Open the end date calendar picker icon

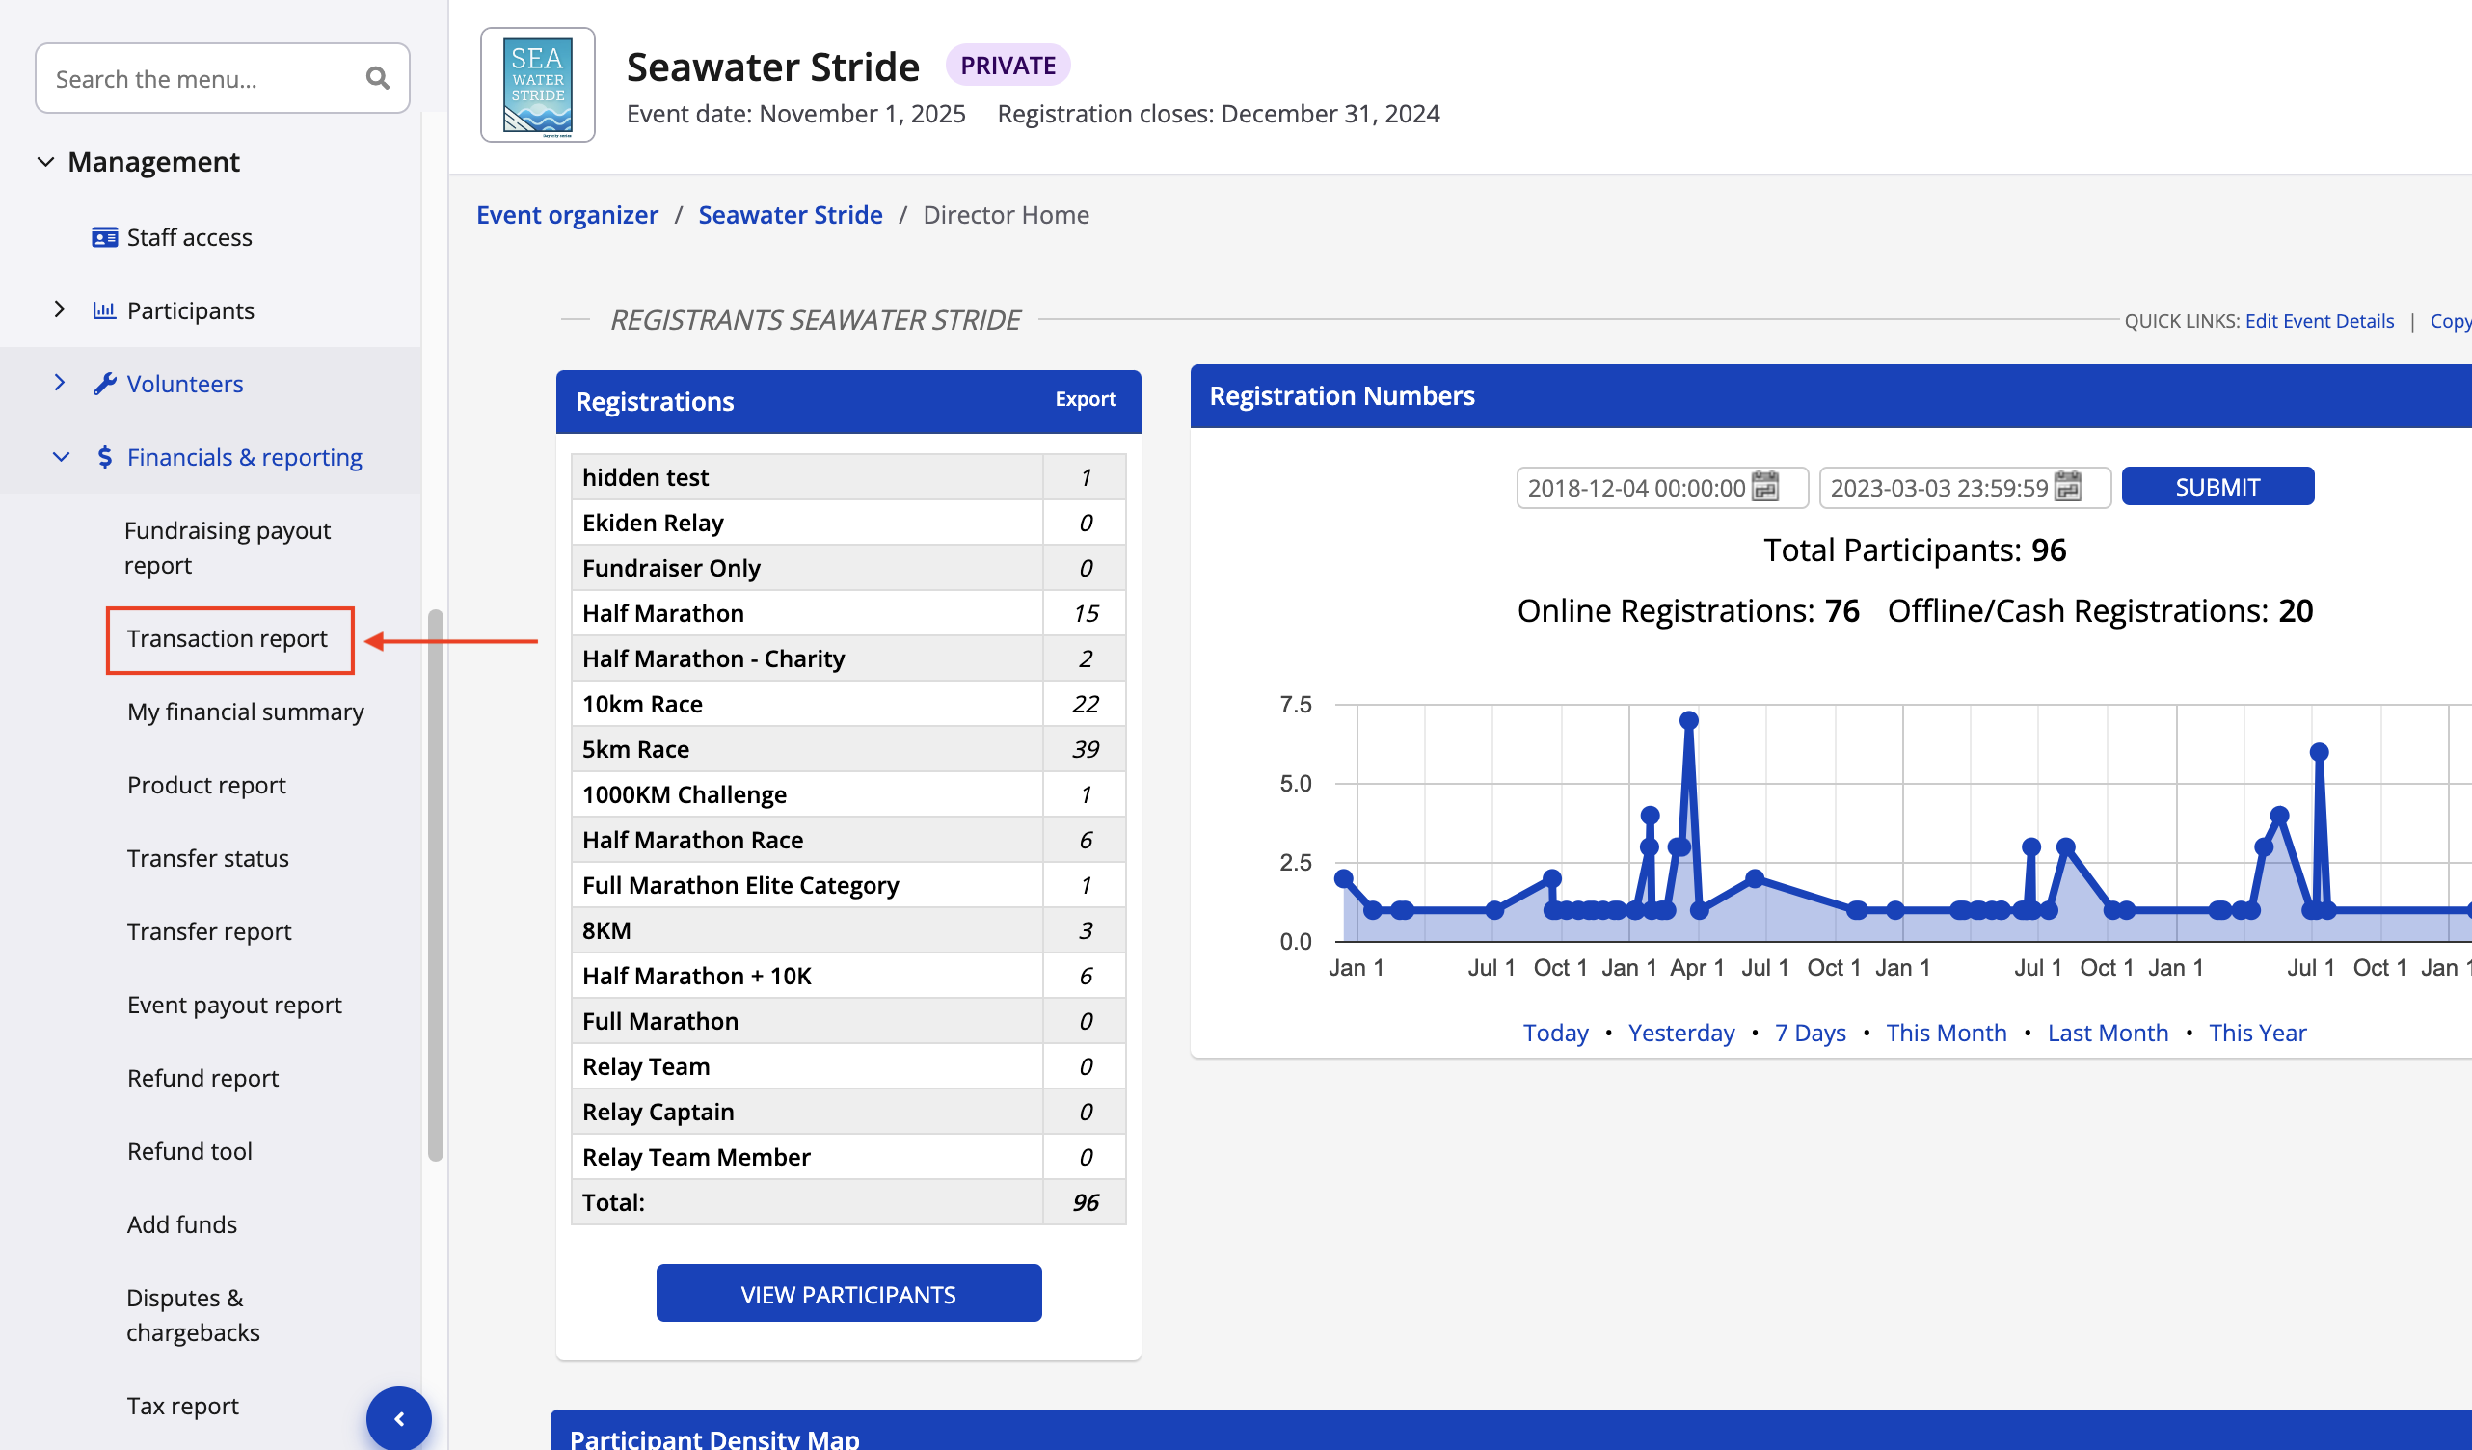point(2067,487)
